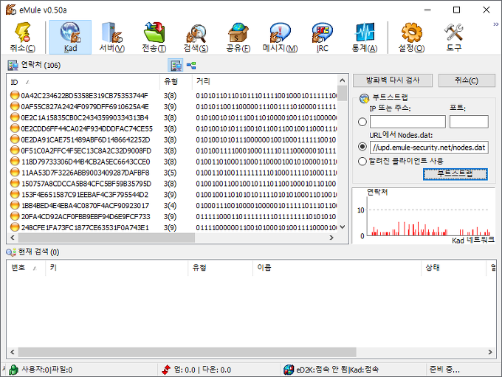
Task: Click the eD2K/Kad globe status icon
Action: click(289, 370)
